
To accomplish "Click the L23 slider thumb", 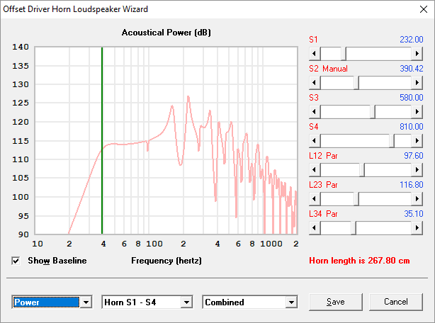I will click(x=356, y=199).
